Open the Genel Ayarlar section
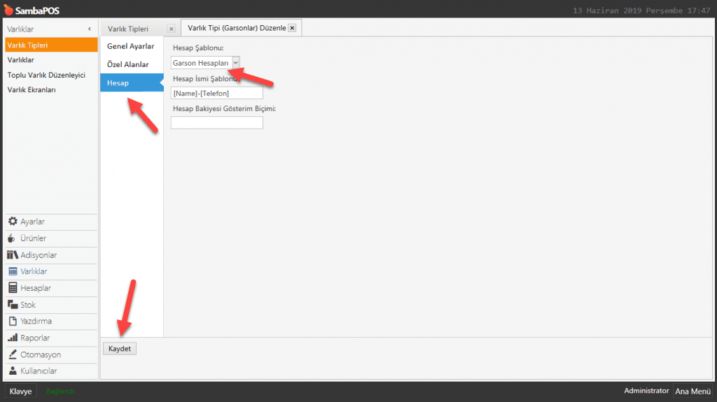This screenshot has width=717, height=402. pos(130,46)
